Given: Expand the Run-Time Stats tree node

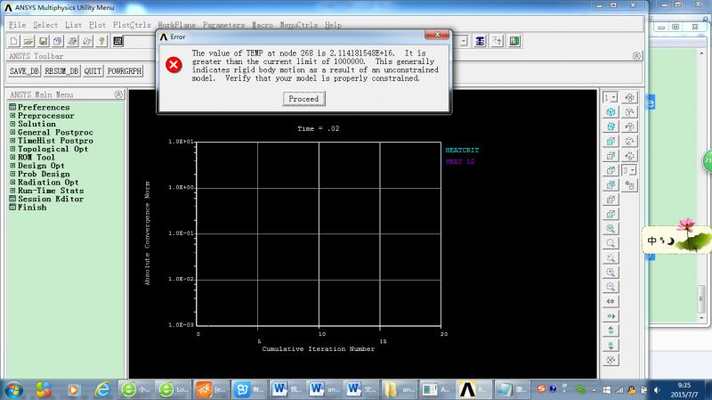Looking at the screenshot, I should [12, 191].
